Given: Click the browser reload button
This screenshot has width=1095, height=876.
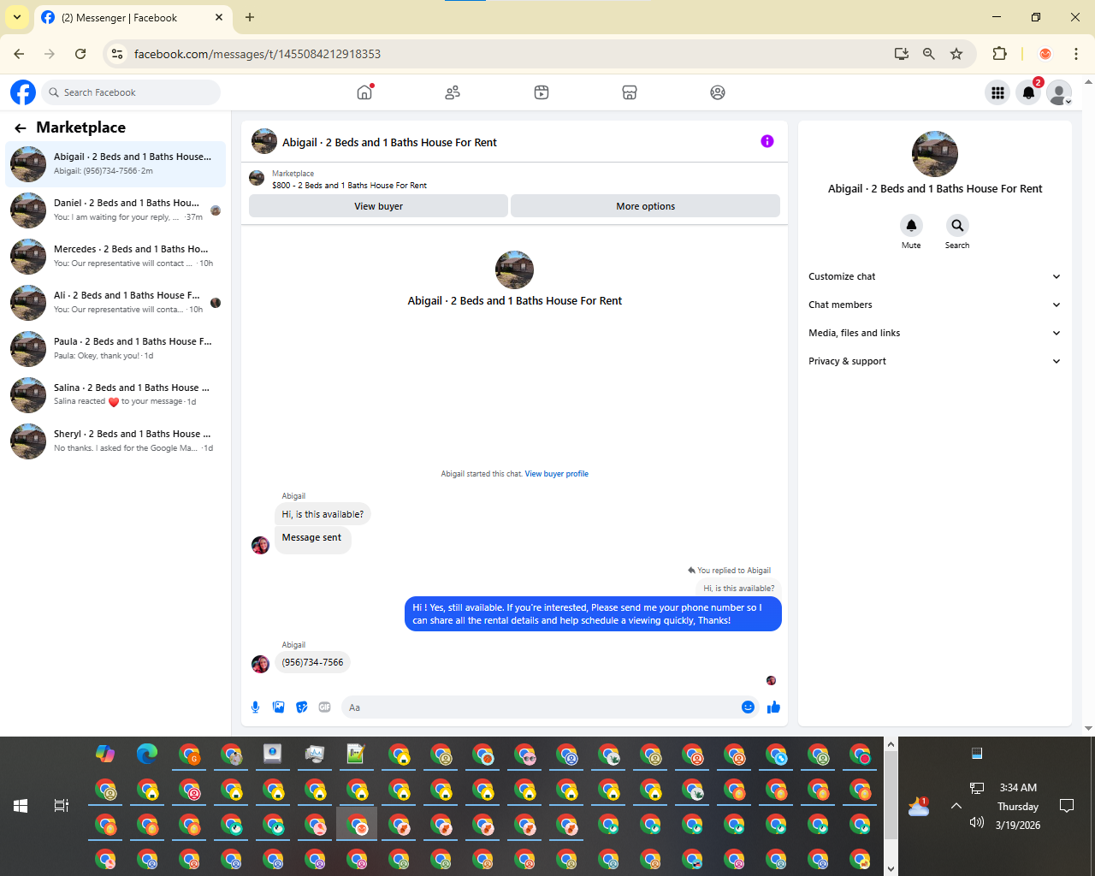Looking at the screenshot, I should [80, 54].
